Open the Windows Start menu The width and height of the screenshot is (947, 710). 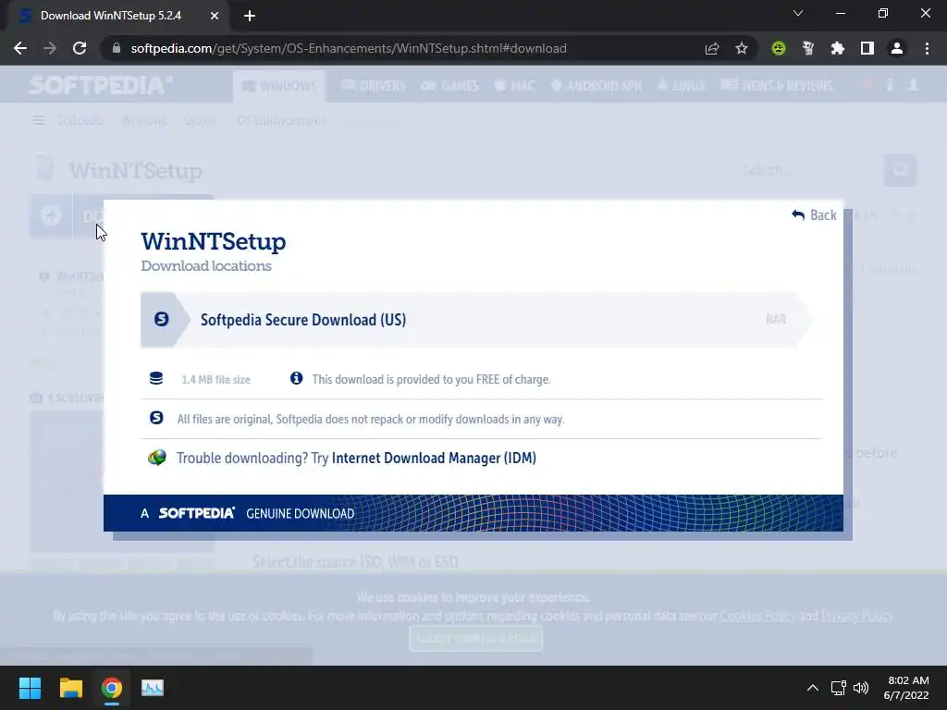[x=30, y=688]
